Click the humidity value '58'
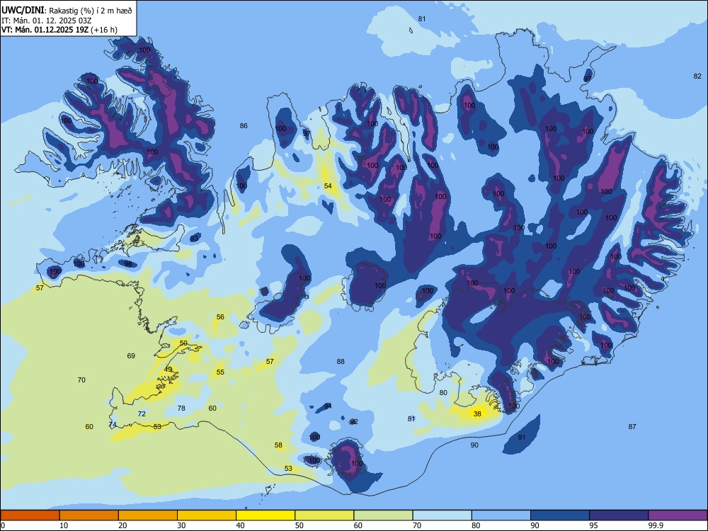Screen dimensions: 708x531 pos(278,445)
